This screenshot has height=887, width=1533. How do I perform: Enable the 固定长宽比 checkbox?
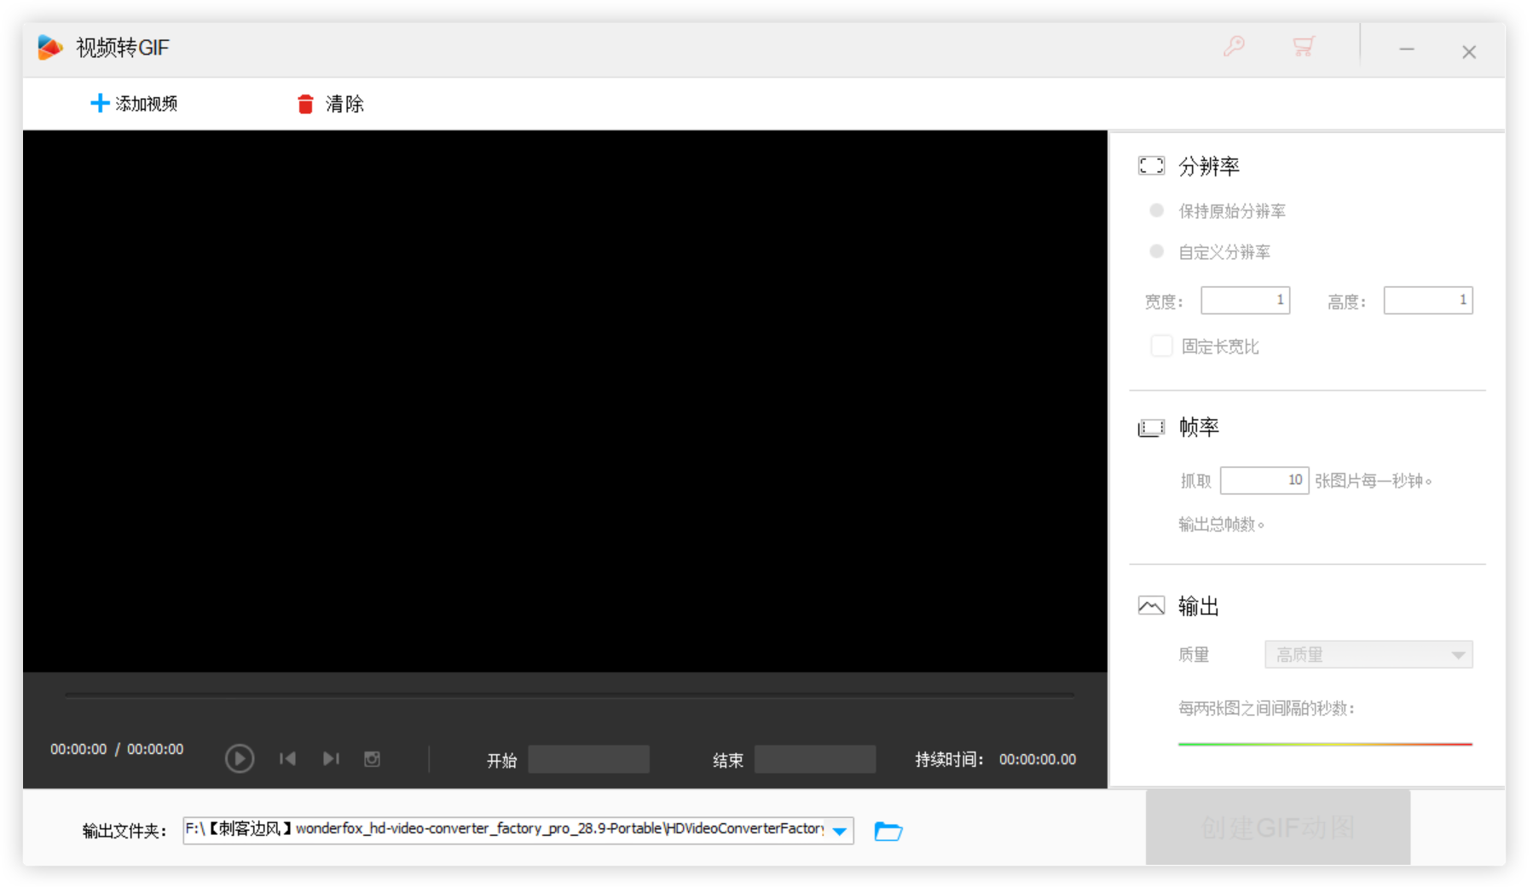(1161, 346)
